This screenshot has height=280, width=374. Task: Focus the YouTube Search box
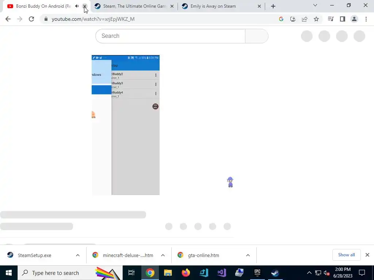coord(170,36)
